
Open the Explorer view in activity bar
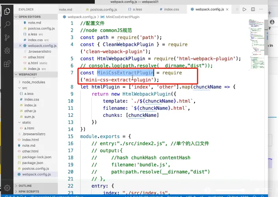7,11
